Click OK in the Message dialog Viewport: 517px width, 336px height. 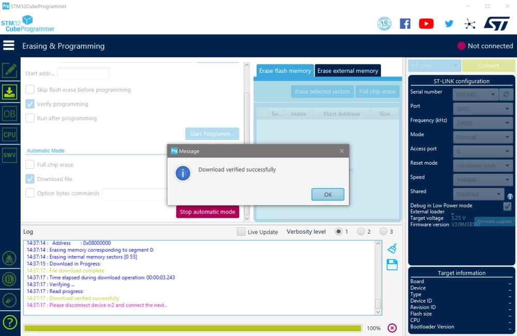[328, 194]
